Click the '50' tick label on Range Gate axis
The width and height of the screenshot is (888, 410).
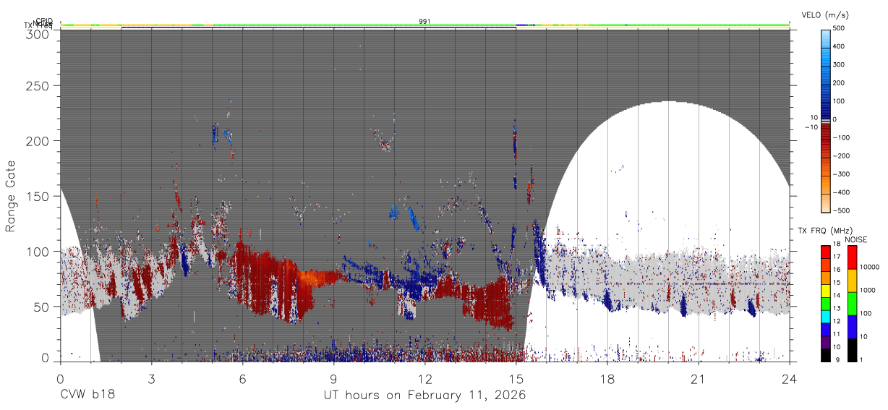click(42, 307)
